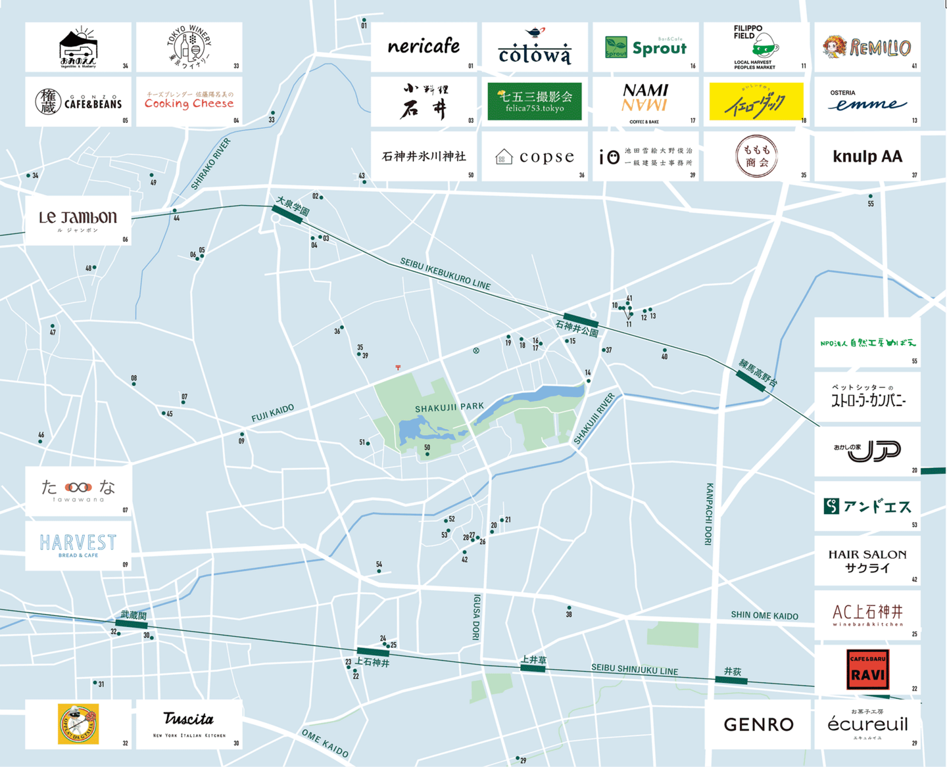The height and width of the screenshot is (767, 947).
Task: Click the yellow Yellow Duck logo
Action: pos(756,102)
